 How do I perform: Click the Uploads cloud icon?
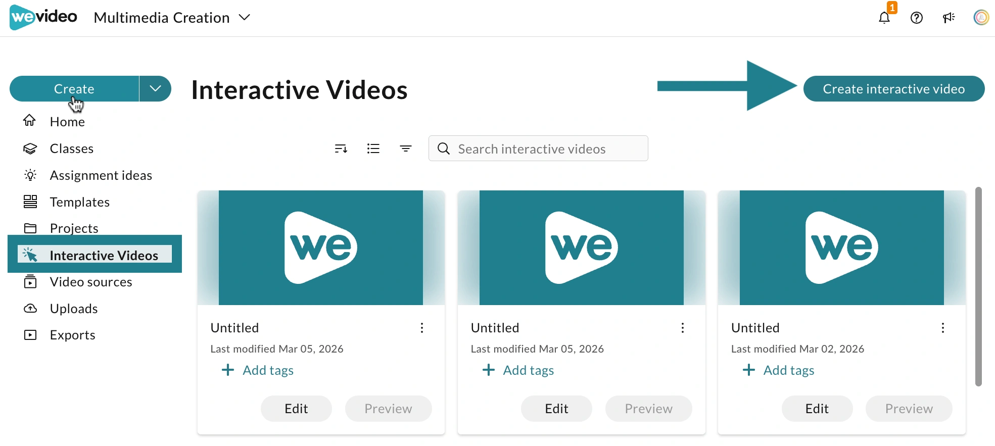(x=30, y=308)
